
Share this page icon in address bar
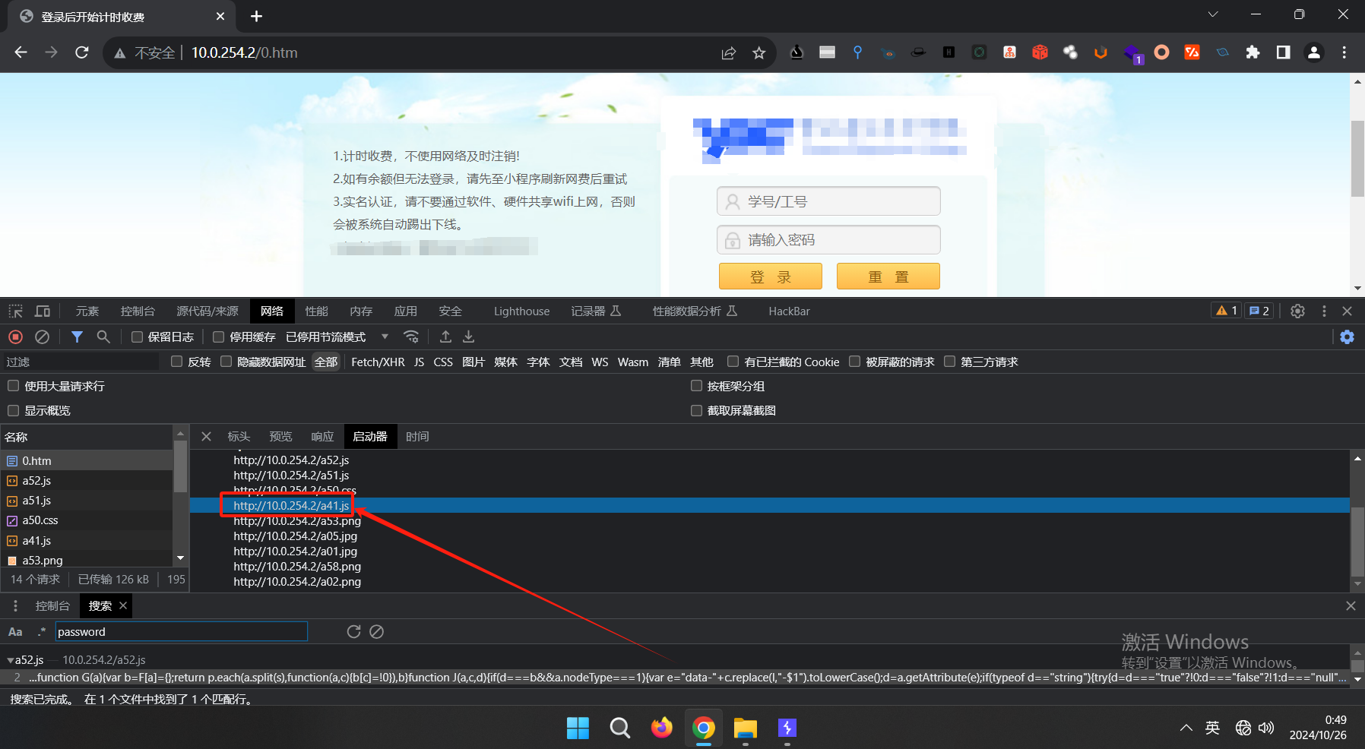728,52
